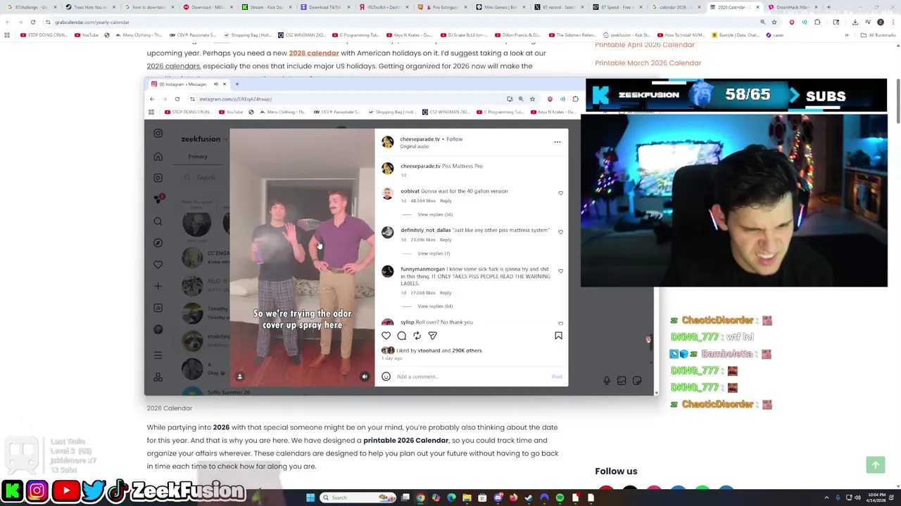
Task: Follow cheeseparade.tv from the post header
Action: (454, 139)
